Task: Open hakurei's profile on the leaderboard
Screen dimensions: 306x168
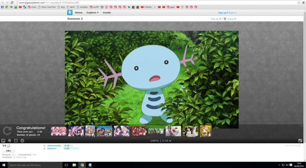Action: click(x=52, y=148)
